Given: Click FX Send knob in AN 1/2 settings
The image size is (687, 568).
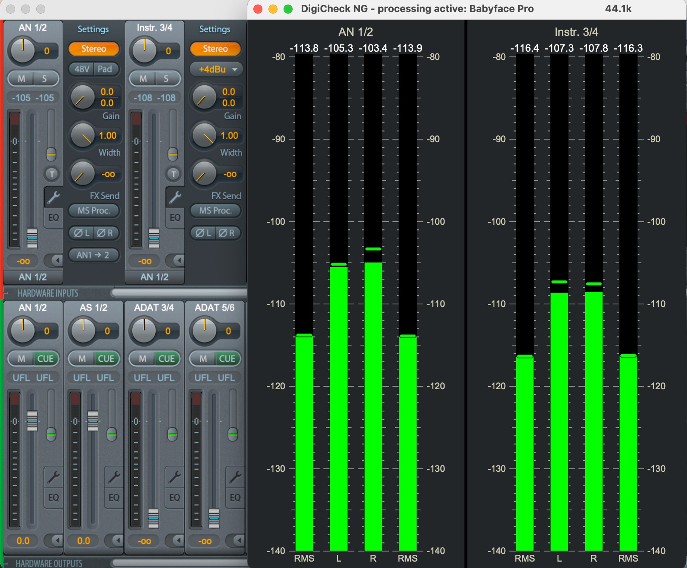Looking at the screenshot, I should pos(83,173).
